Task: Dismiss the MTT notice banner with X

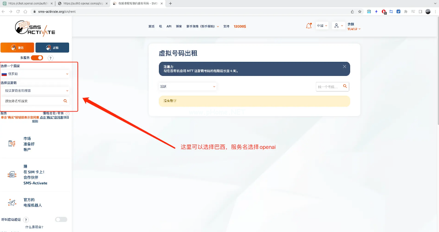Action: coord(344,66)
